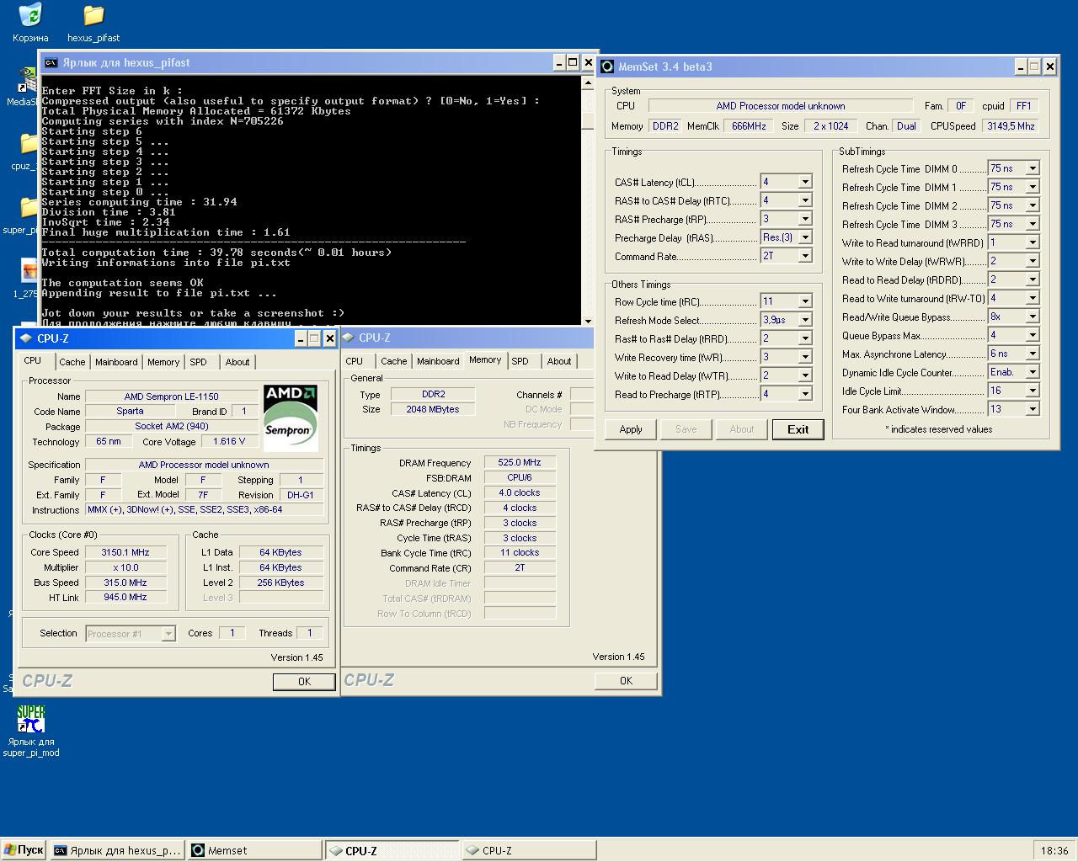Click the system tray clock 18:36

1054,850
